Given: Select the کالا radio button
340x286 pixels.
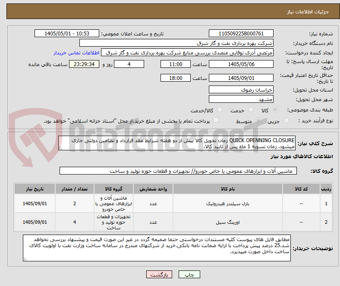Looking at the screenshot, I should 275,110.
